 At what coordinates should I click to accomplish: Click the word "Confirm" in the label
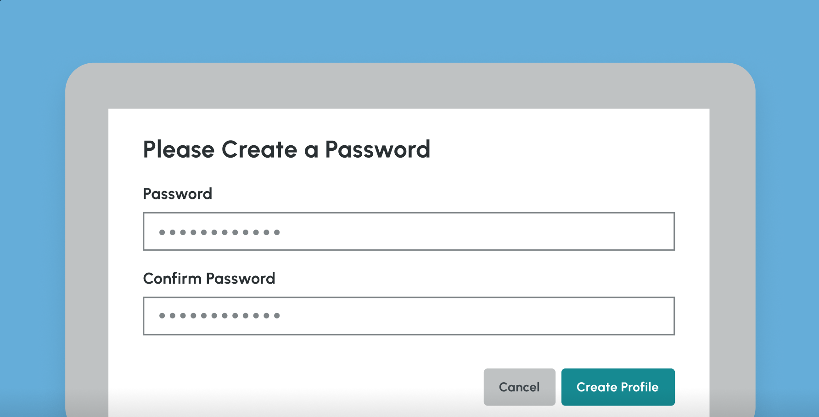point(172,279)
